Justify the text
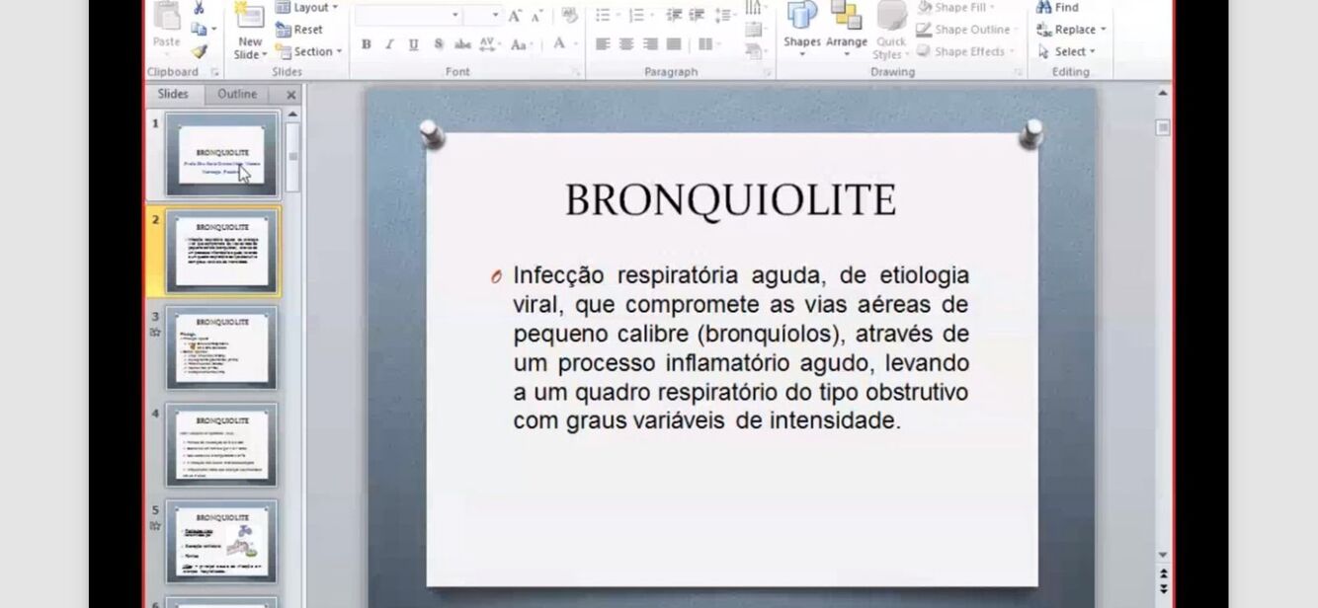 tap(674, 44)
